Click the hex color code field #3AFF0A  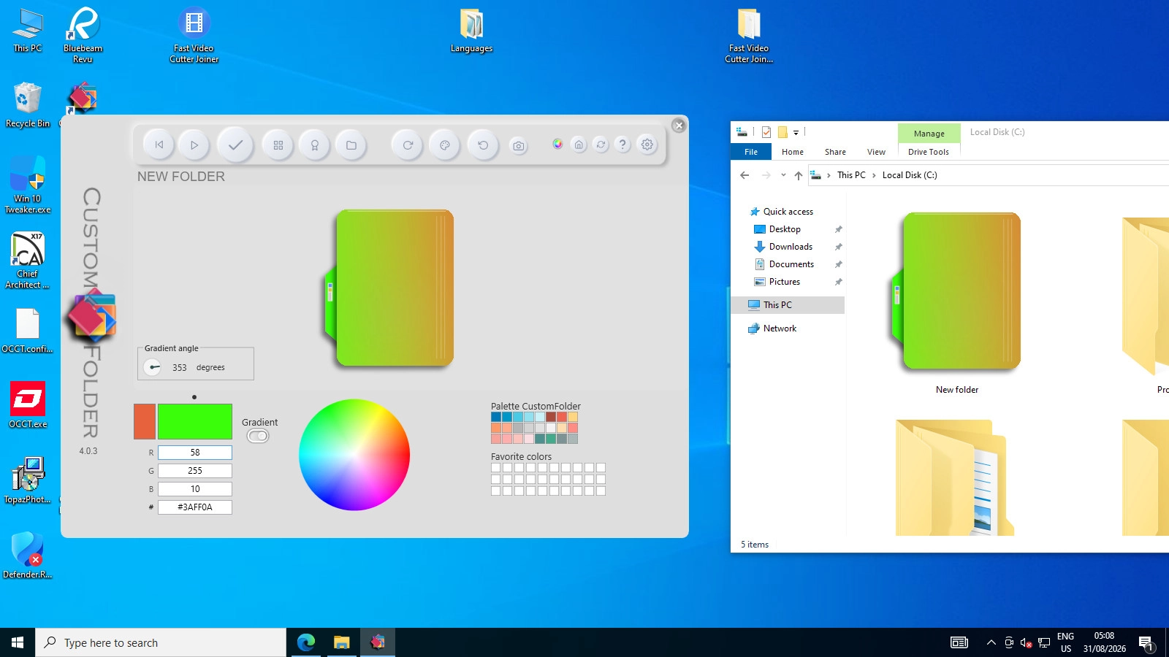[x=195, y=507]
